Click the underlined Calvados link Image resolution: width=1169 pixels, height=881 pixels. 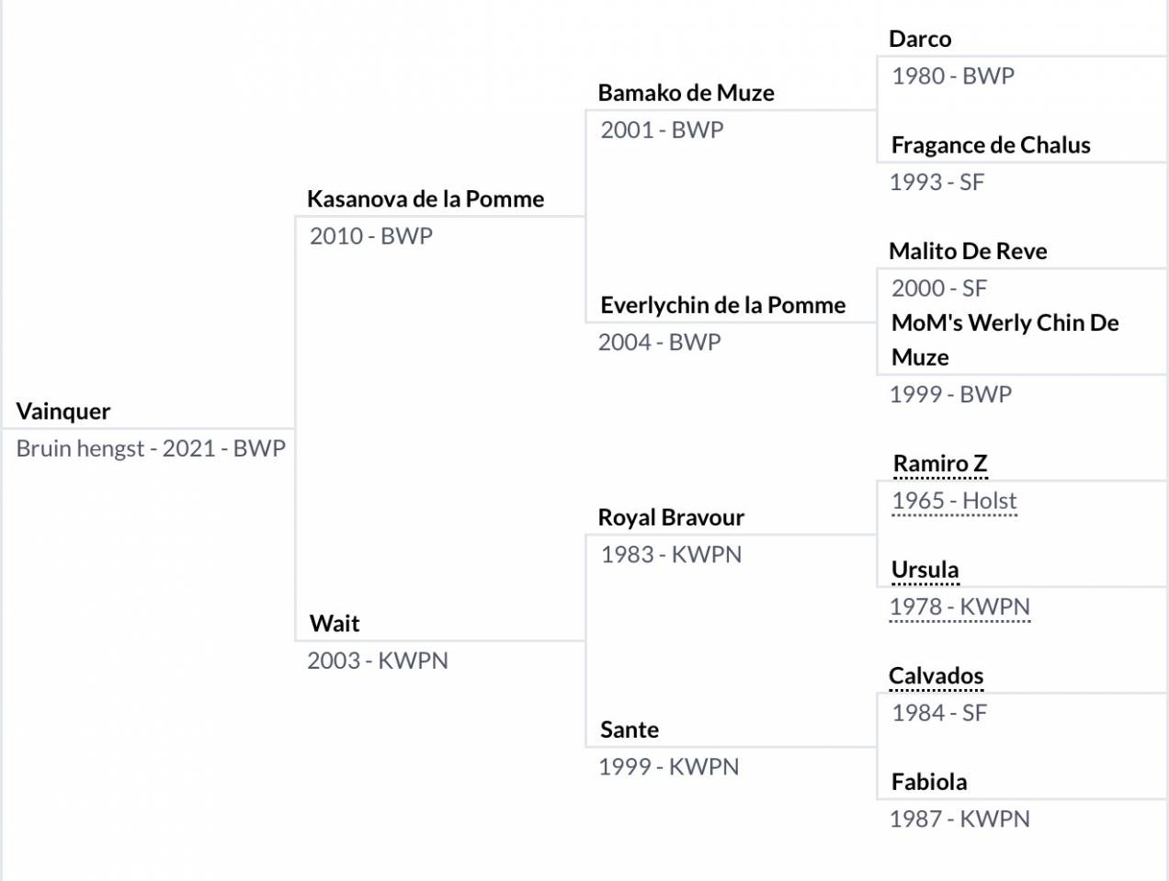936,676
